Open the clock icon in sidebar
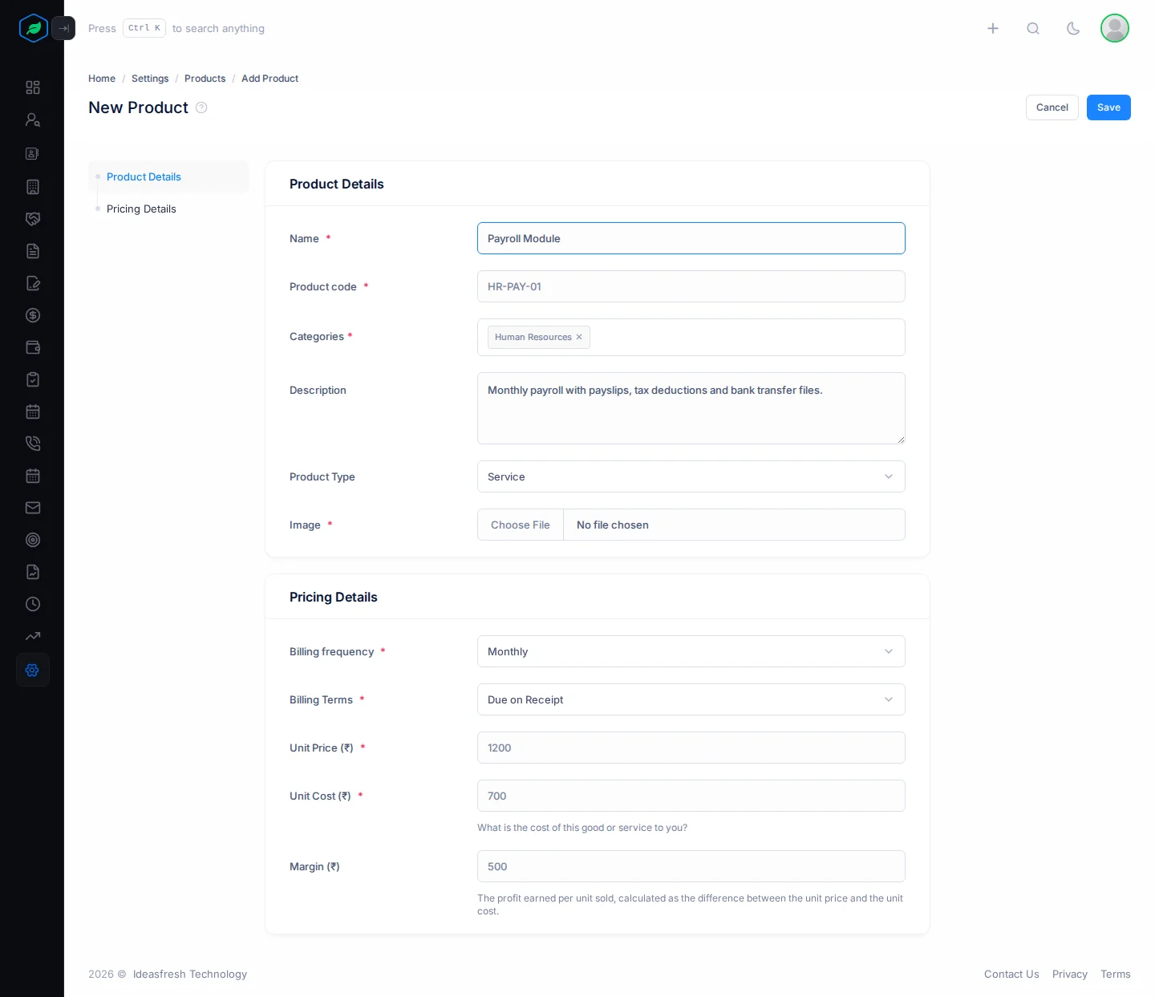Screen dimensions: 1155x997 point(33,604)
